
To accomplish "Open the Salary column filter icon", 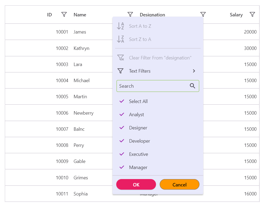I will 252,15.
